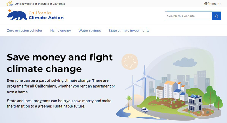Click the blue California bear logo
227x123 pixels.
pos(17,16)
